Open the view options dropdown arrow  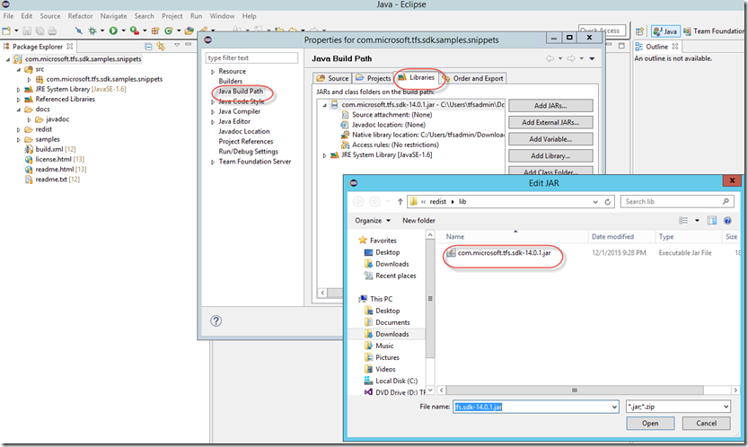(x=697, y=221)
